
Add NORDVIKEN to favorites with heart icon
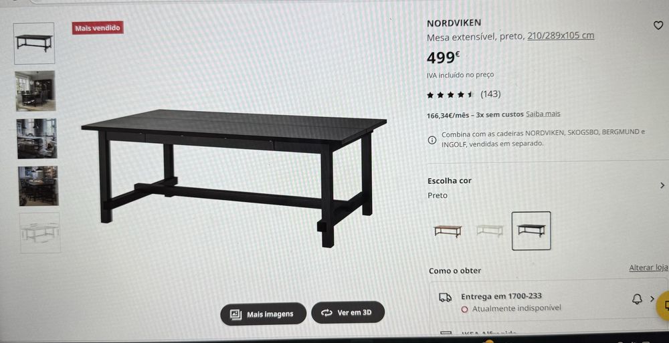pyautogui.click(x=658, y=25)
